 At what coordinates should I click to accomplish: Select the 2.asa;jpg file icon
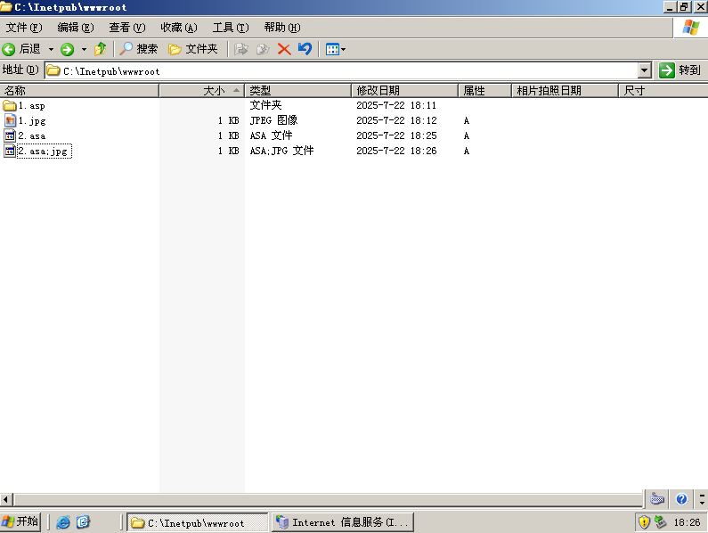(10, 151)
